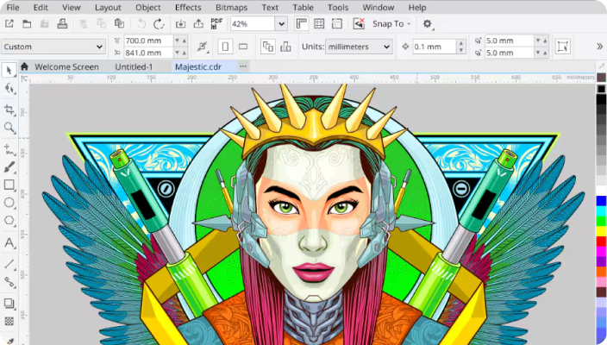Viewport: 607px width, 345px height.
Task: Click the Snap To button
Action: click(391, 24)
